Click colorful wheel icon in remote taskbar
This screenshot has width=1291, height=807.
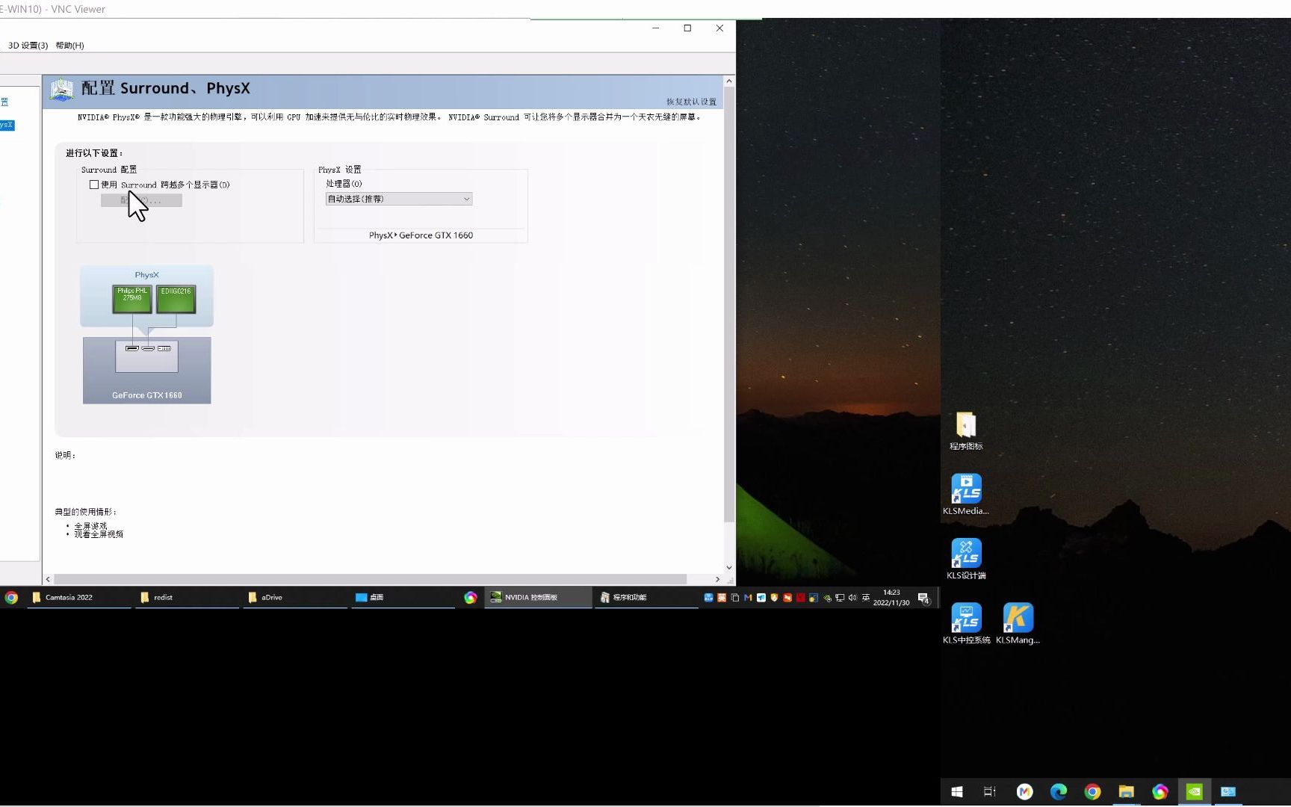click(x=470, y=598)
